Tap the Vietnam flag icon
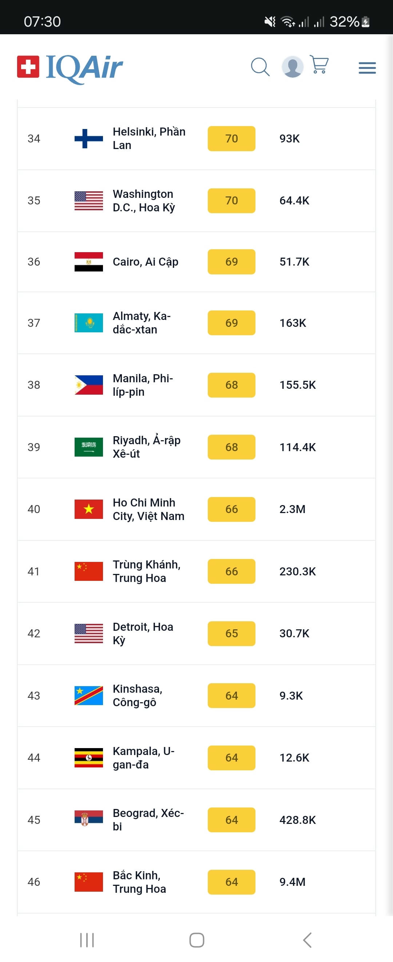393x962 pixels. tap(89, 509)
